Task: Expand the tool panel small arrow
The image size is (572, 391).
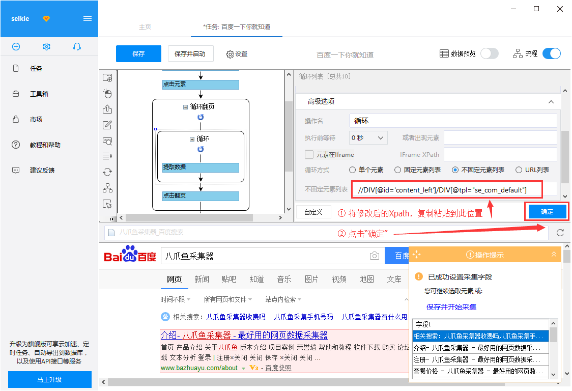Action: (111, 219)
